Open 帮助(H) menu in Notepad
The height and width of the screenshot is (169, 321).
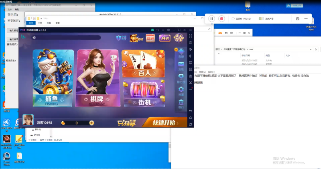(211, 72)
